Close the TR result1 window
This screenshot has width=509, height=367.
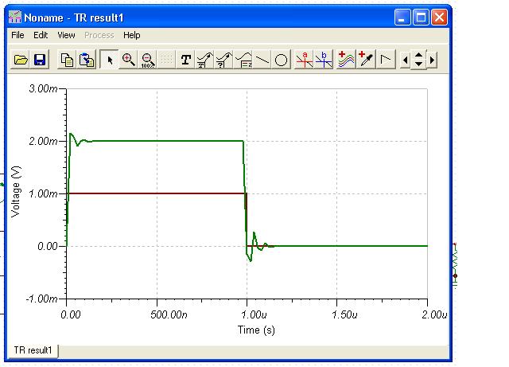pyautogui.click(x=439, y=17)
